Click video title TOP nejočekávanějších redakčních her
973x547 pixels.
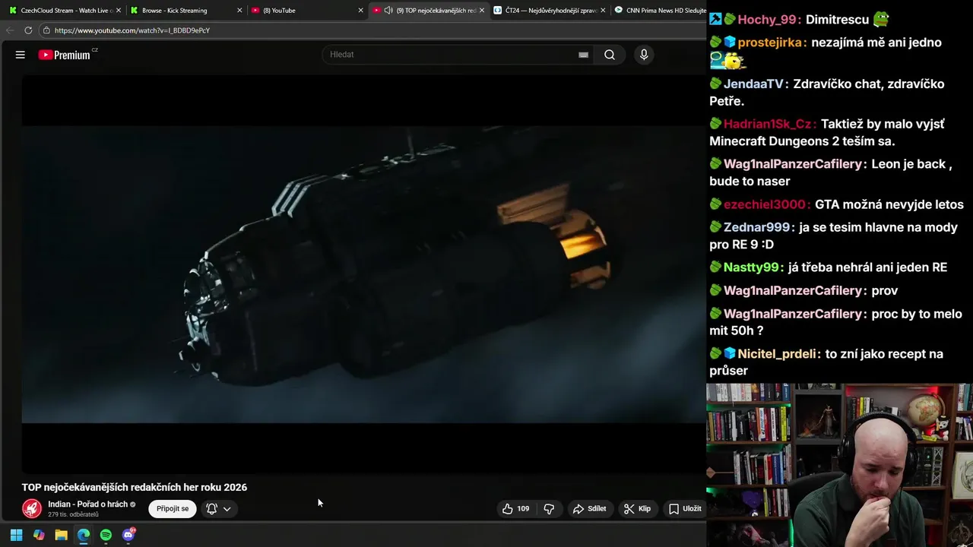pyautogui.click(x=135, y=488)
